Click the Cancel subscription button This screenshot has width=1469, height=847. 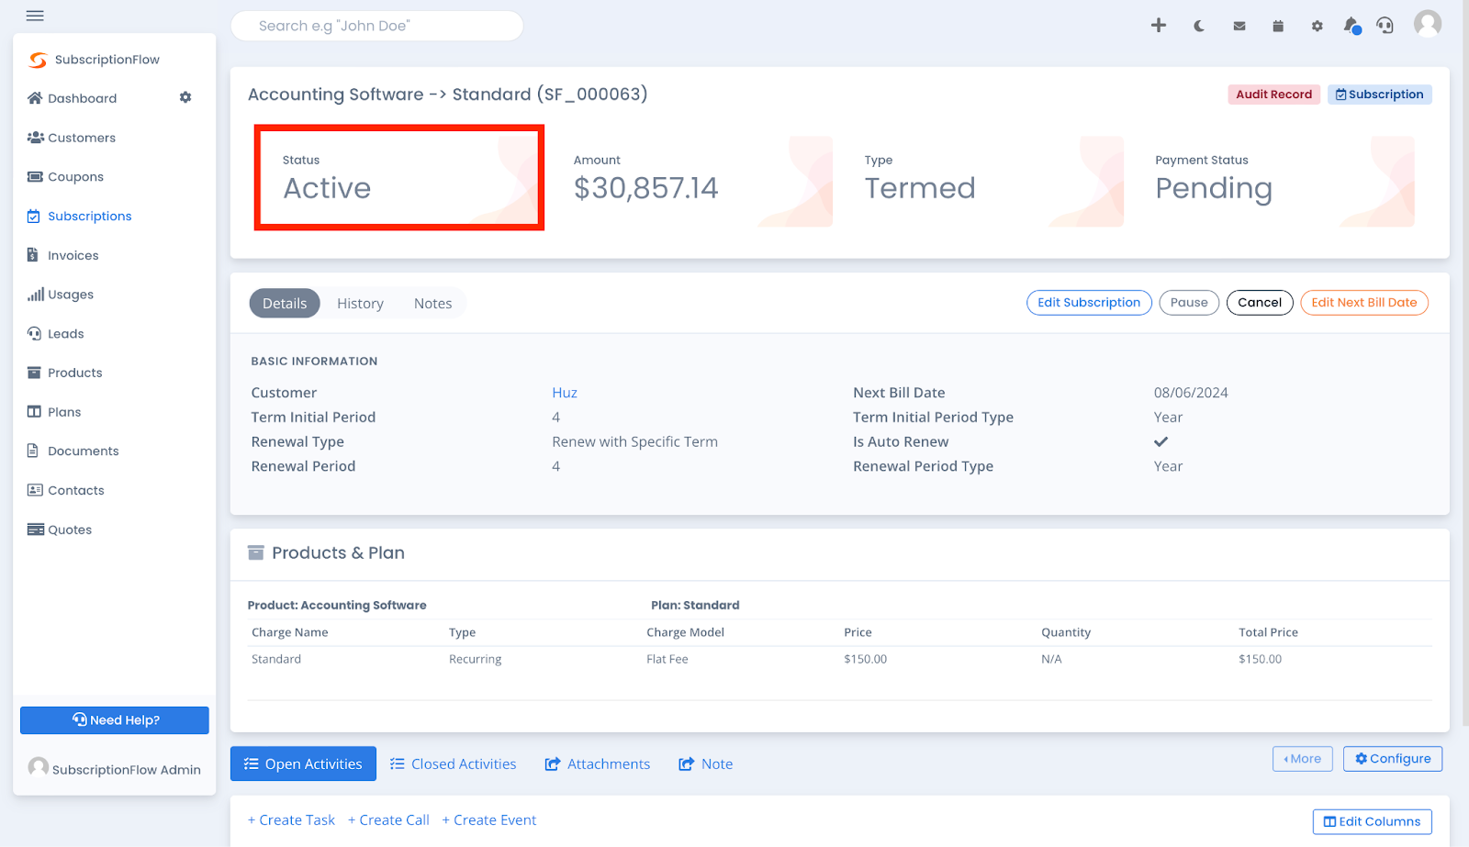click(1260, 303)
